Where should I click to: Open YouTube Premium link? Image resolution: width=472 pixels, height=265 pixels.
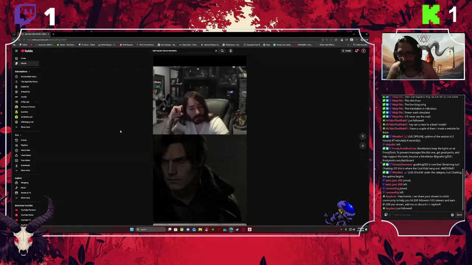click(27, 210)
